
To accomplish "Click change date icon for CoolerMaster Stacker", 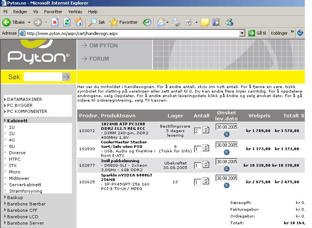I will pyautogui.click(x=226, y=152).
